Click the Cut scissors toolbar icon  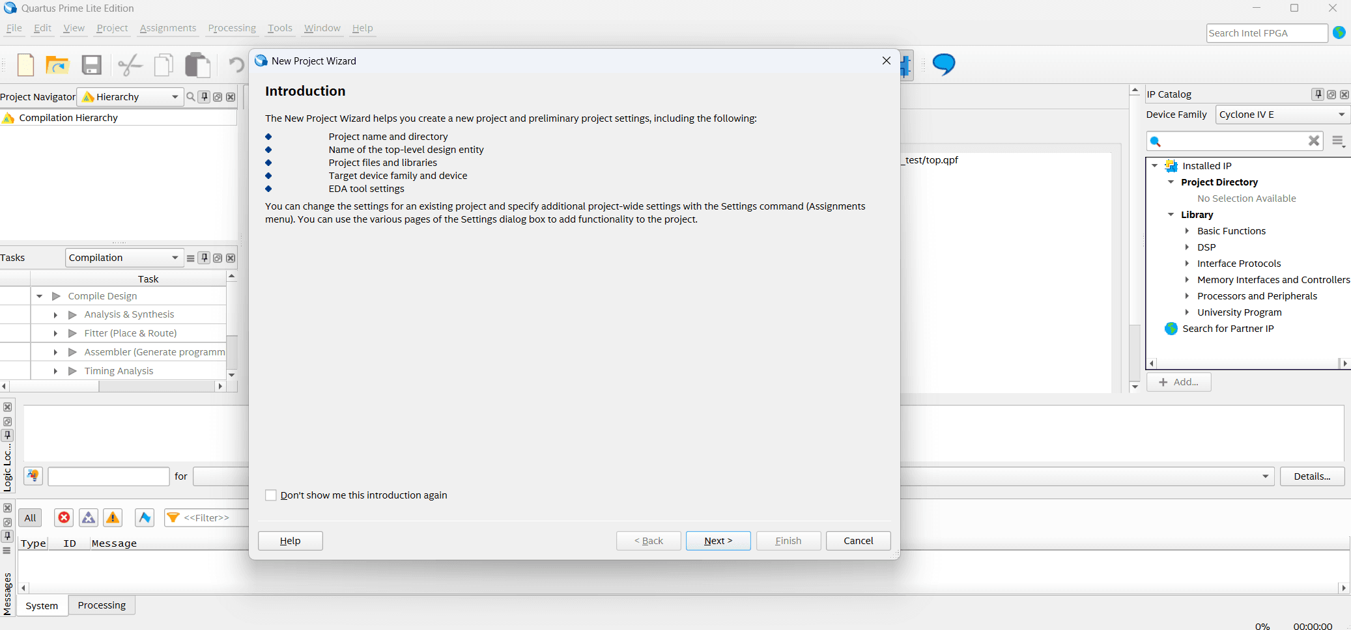point(130,65)
